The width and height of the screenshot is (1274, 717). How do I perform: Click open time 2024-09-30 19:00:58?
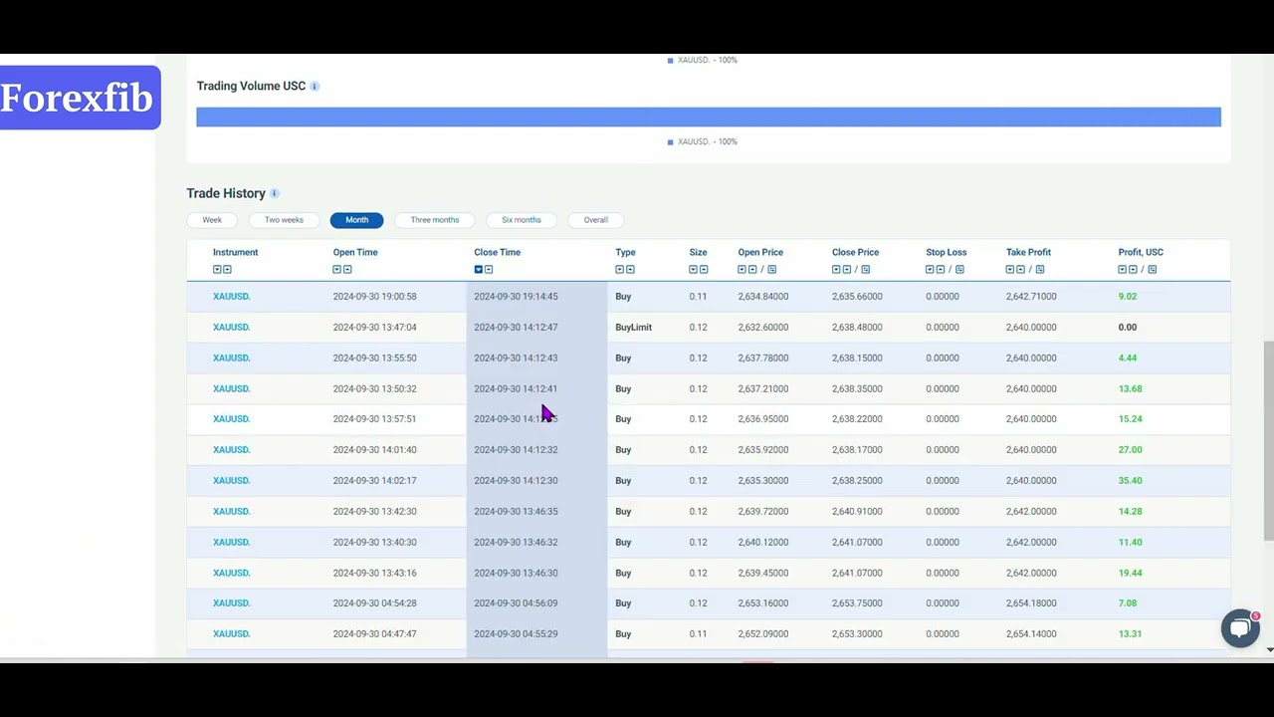pos(374,297)
